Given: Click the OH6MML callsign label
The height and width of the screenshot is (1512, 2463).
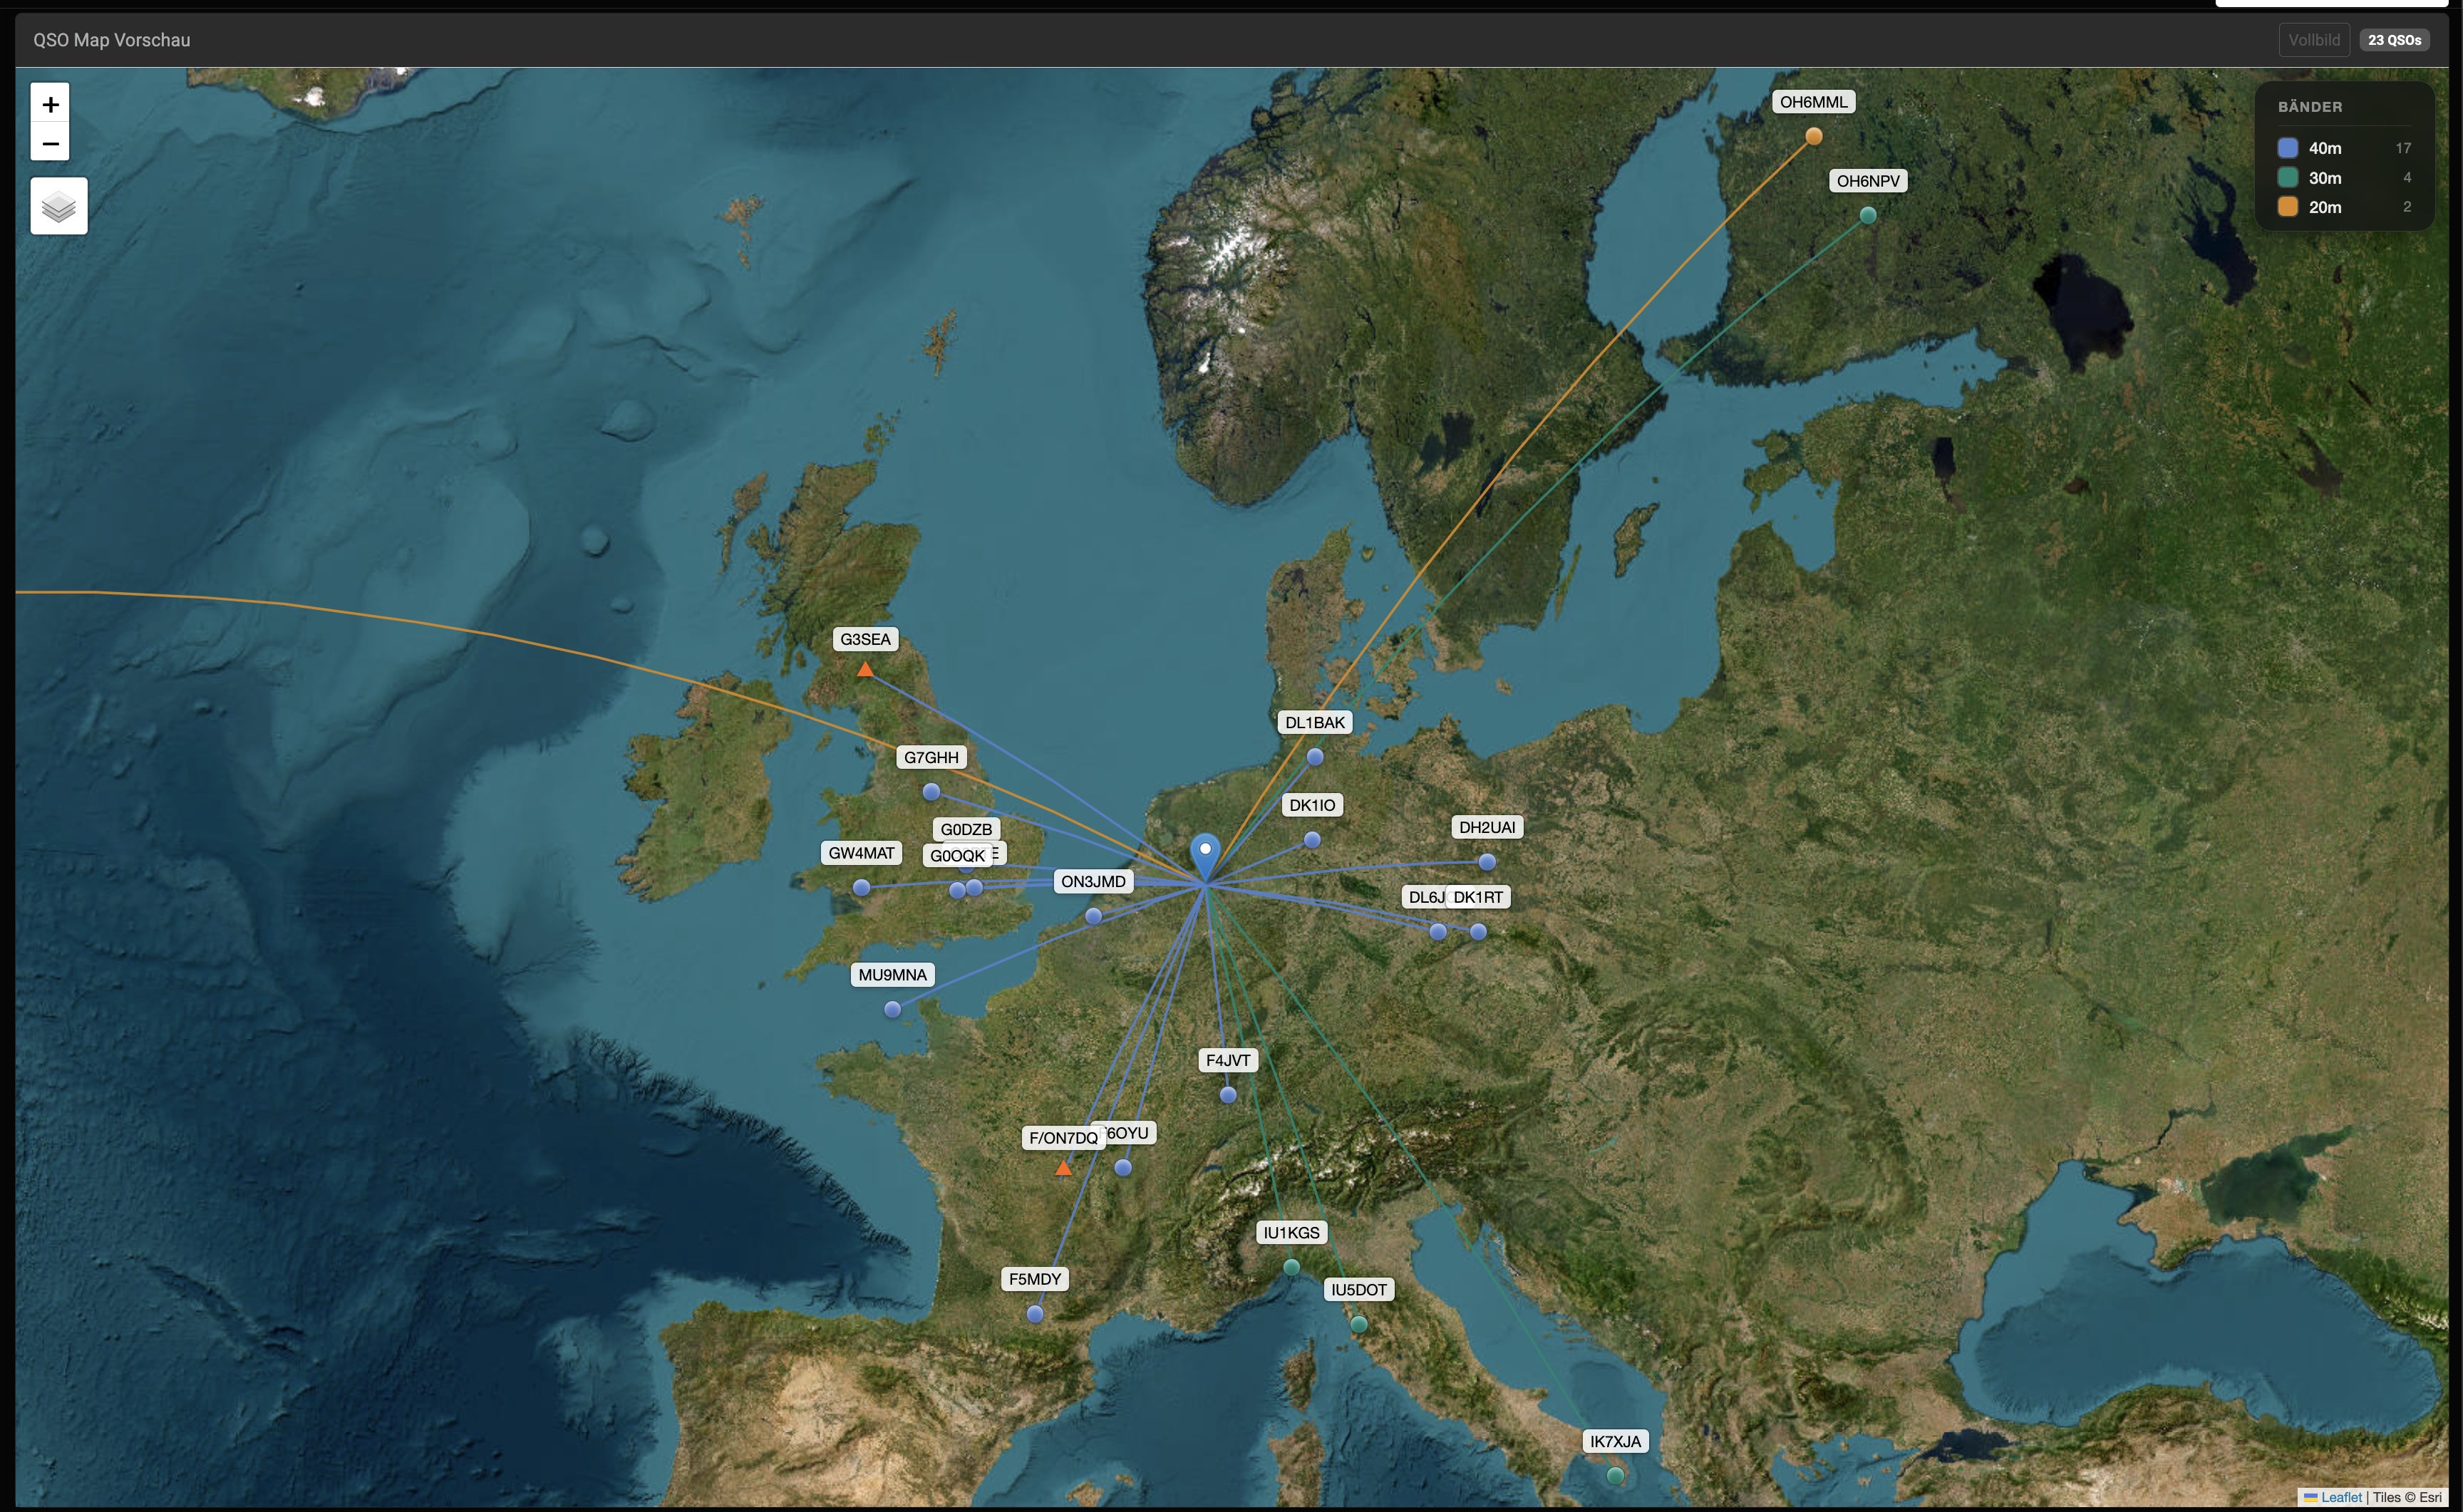Looking at the screenshot, I should tap(1813, 102).
